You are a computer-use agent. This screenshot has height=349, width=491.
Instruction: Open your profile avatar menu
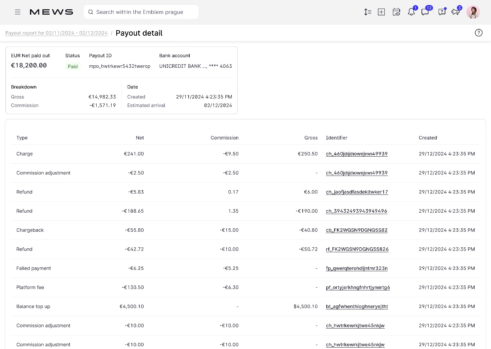click(473, 12)
